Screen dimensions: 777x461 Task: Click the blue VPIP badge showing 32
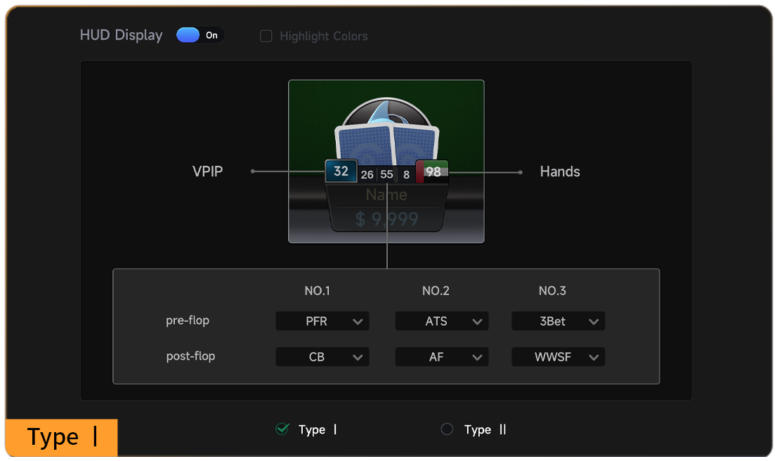(341, 171)
